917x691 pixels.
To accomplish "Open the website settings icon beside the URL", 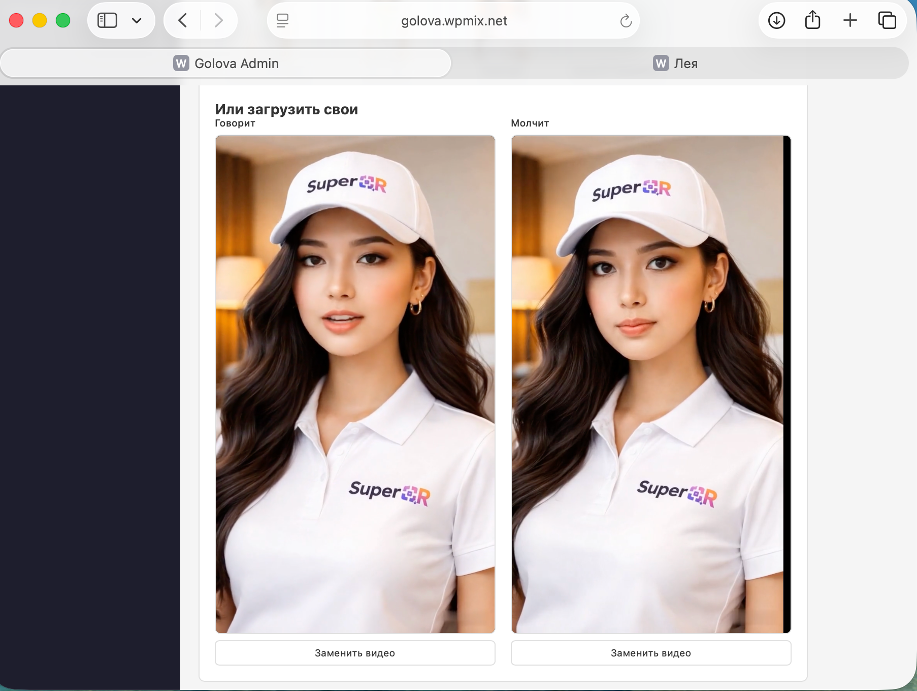I will tap(282, 20).
